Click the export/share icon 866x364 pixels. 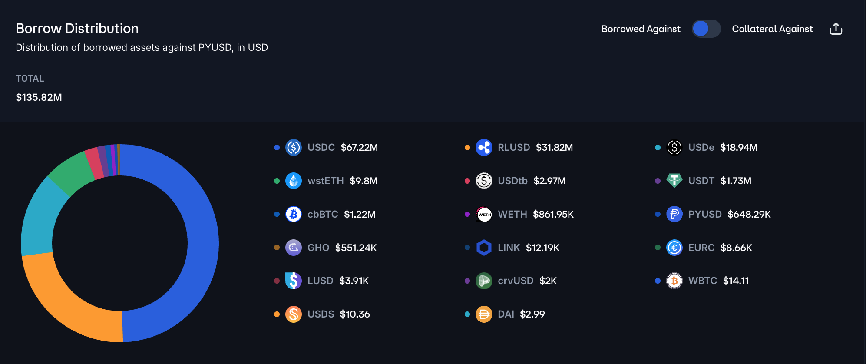[x=836, y=29]
